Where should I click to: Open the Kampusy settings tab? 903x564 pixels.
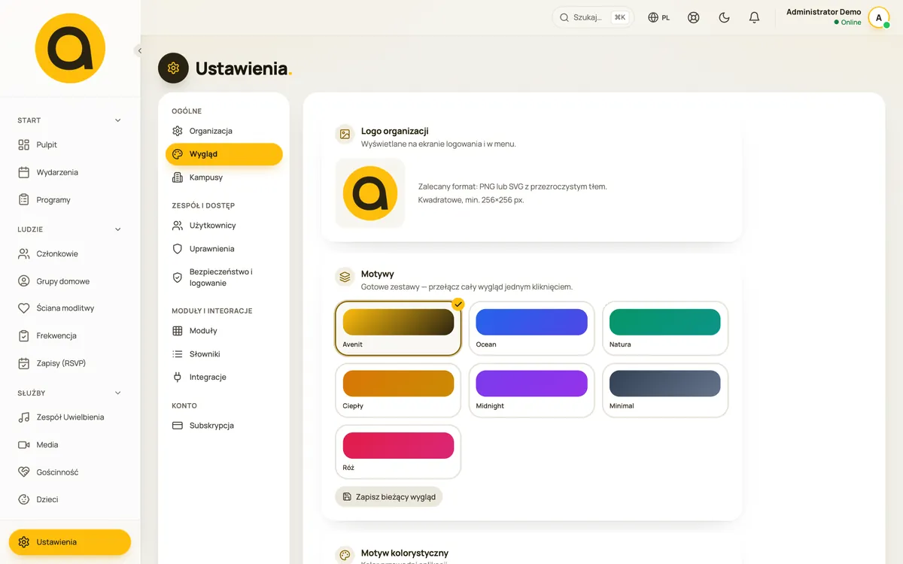tap(224, 177)
